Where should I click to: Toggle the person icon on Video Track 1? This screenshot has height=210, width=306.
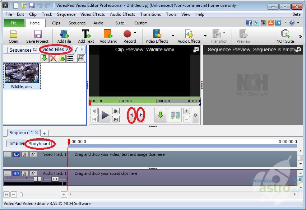tap(24, 154)
